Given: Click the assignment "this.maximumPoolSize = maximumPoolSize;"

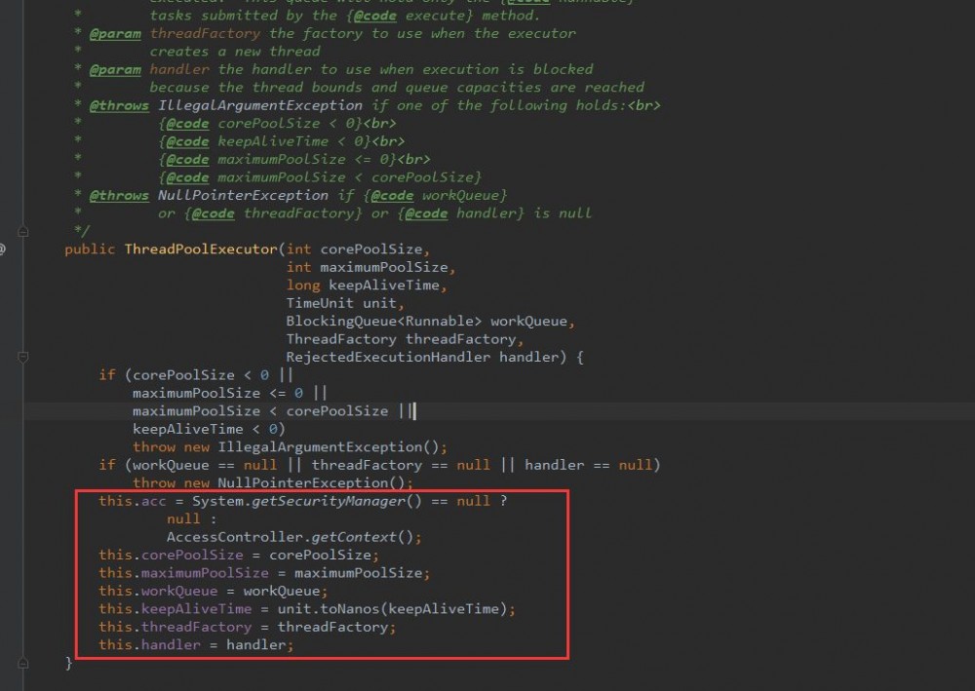Looking at the screenshot, I should tap(264, 573).
